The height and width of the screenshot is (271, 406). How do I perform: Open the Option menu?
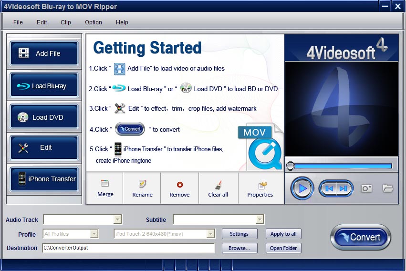pyautogui.click(x=94, y=22)
